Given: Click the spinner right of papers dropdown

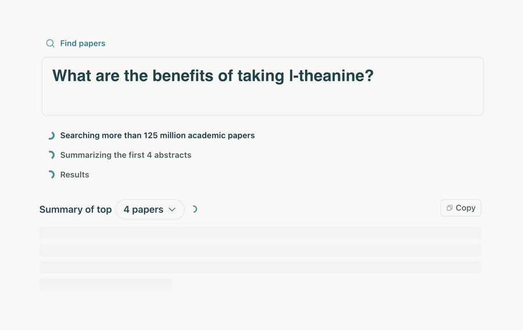Looking at the screenshot, I should (x=194, y=209).
